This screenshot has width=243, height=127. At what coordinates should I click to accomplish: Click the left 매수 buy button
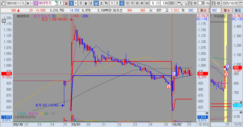point(204,10)
